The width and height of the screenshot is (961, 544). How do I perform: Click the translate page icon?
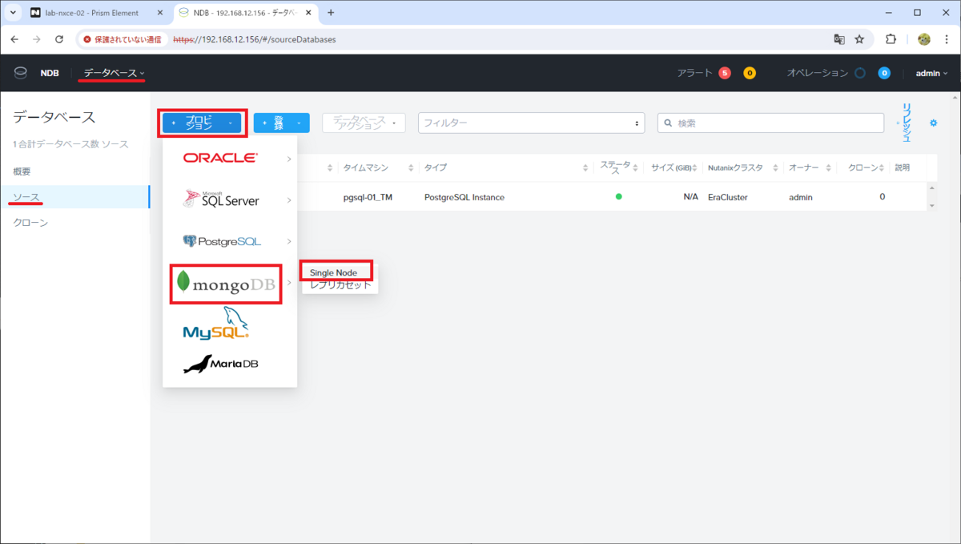click(839, 38)
